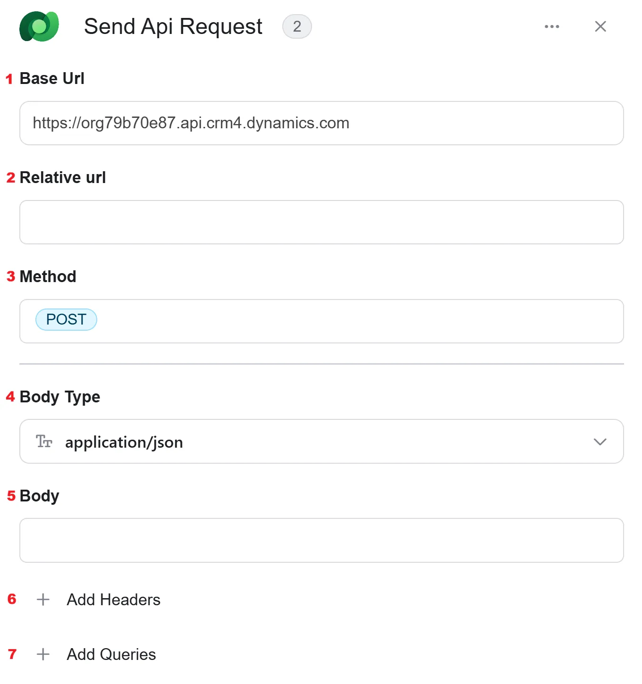This screenshot has width=642, height=684.
Task: Click the Method field label
Action: click(x=48, y=276)
